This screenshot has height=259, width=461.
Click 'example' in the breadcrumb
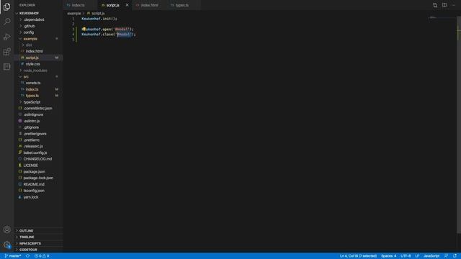coord(73,13)
